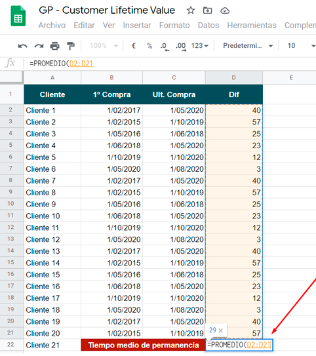Select the Cliente 21 cell
Screen dimensions: 316x356
(52, 345)
